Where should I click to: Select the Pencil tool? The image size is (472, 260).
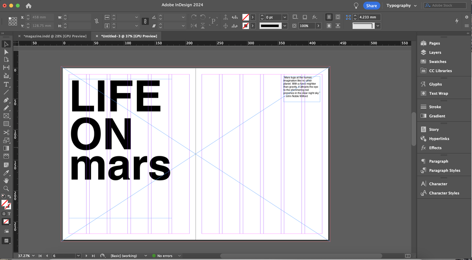(x=6, y=108)
